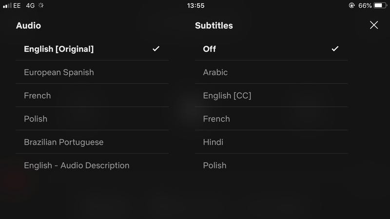Switch audio to Brazilian Portuguese
The width and height of the screenshot is (390, 219).
(x=63, y=142)
